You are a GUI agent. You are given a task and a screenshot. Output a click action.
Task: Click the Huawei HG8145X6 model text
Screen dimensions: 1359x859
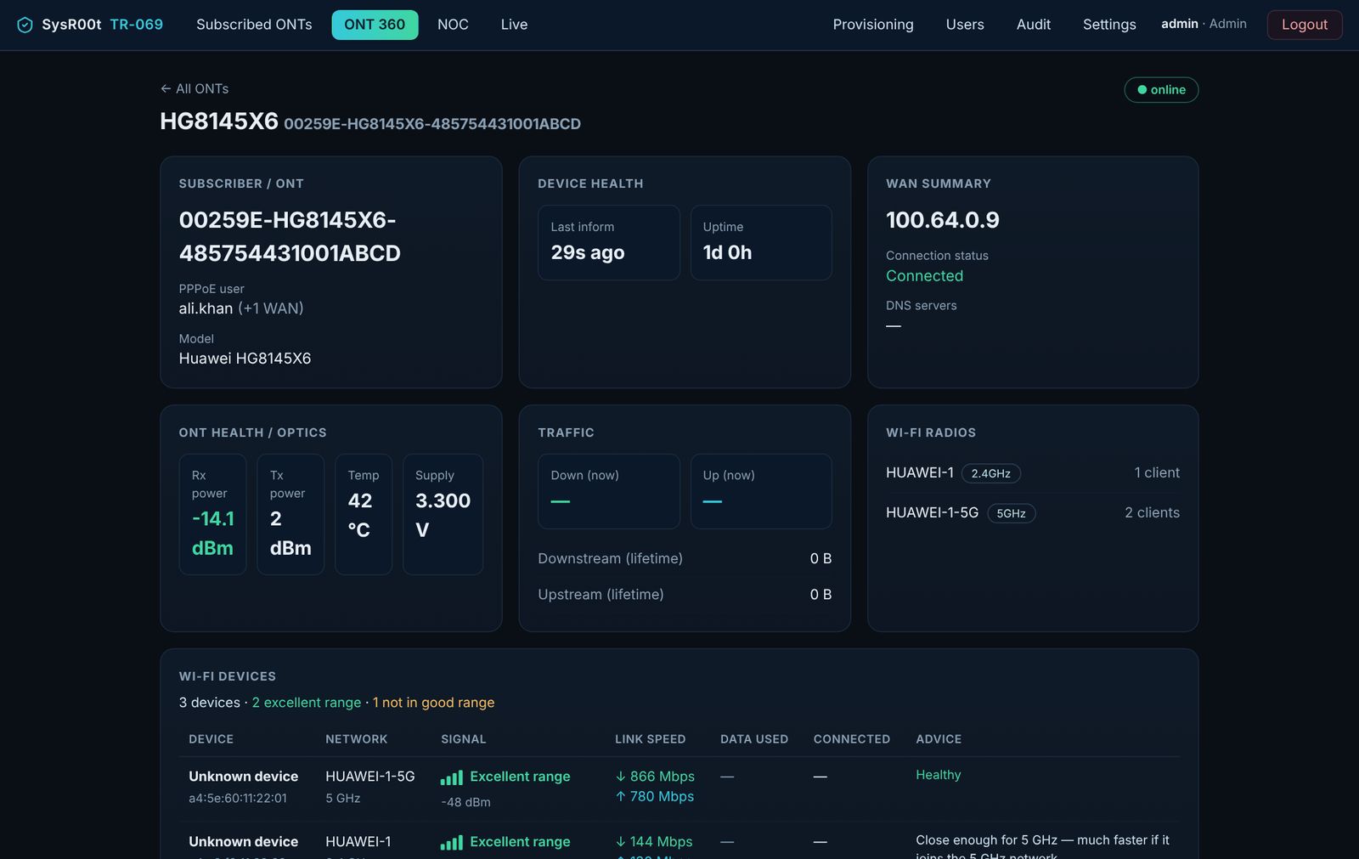point(245,359)
